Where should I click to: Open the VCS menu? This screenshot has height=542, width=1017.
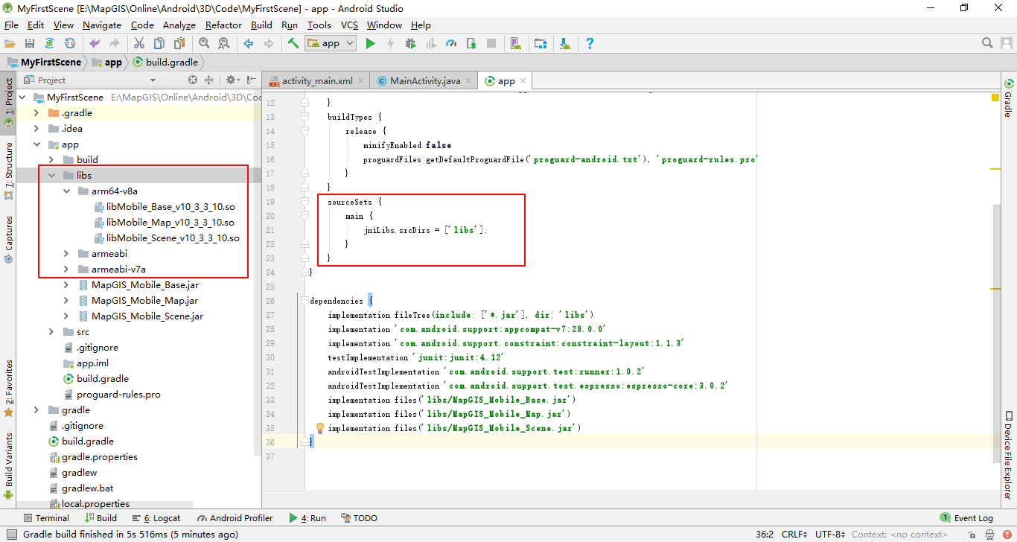coord(349,25)
